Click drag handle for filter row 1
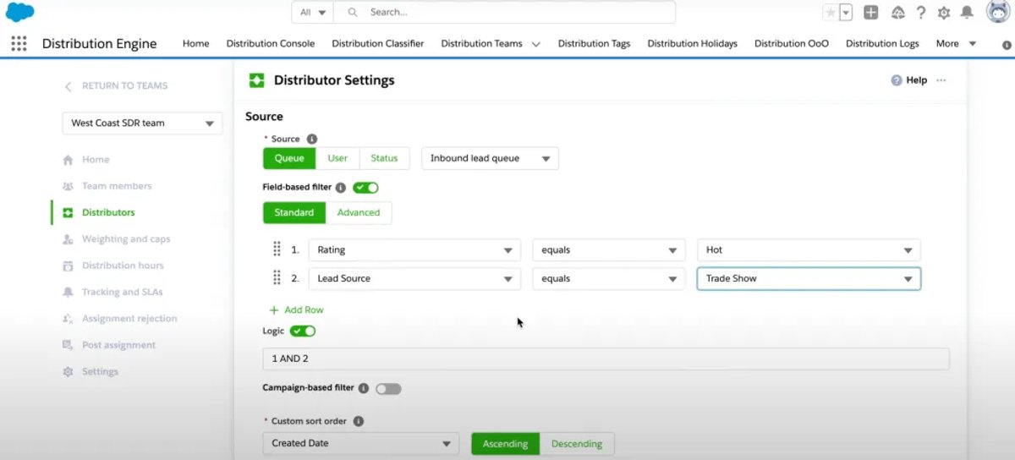The height and width of the screenshot is (460, 1015). coord(277,249)
